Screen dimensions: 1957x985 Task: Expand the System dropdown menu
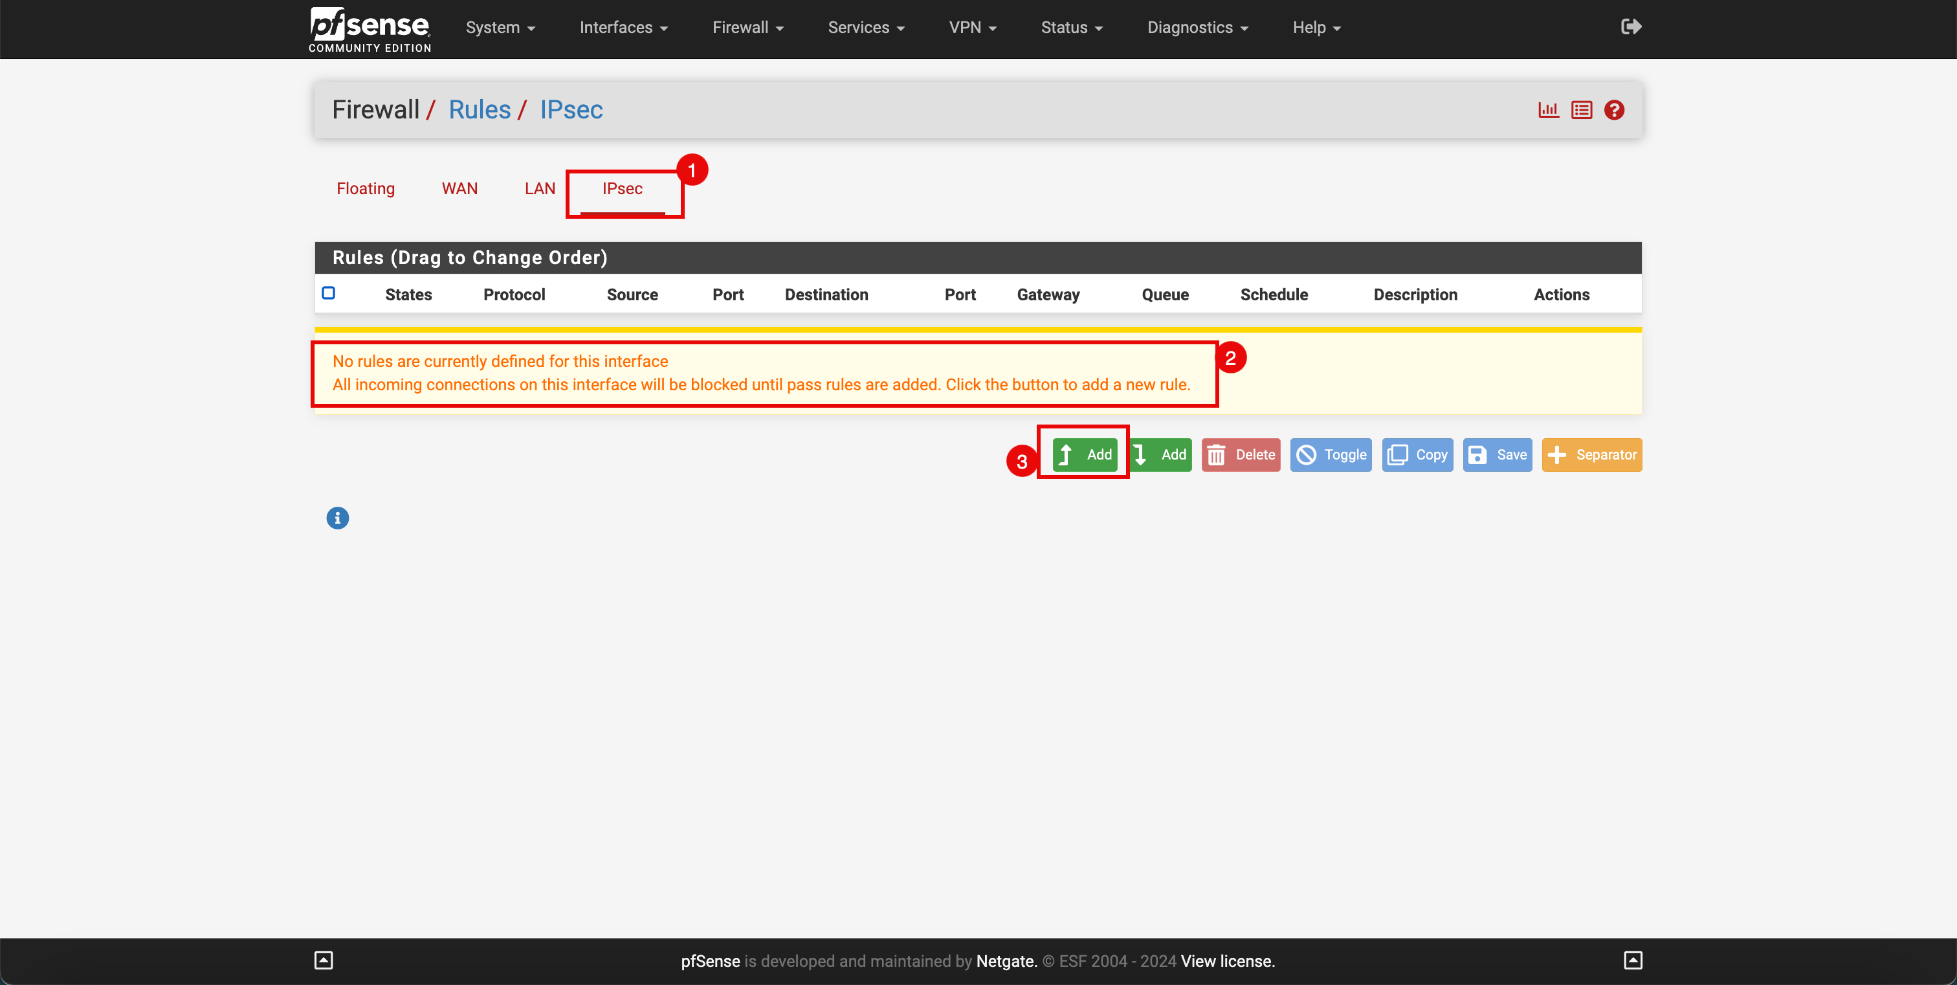(x=500, y=28)
